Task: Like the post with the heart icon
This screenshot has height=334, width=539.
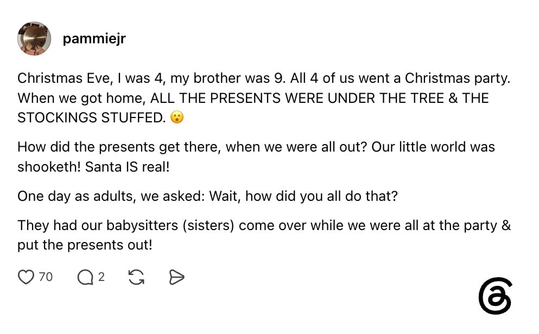Action: tap(26, 277)
